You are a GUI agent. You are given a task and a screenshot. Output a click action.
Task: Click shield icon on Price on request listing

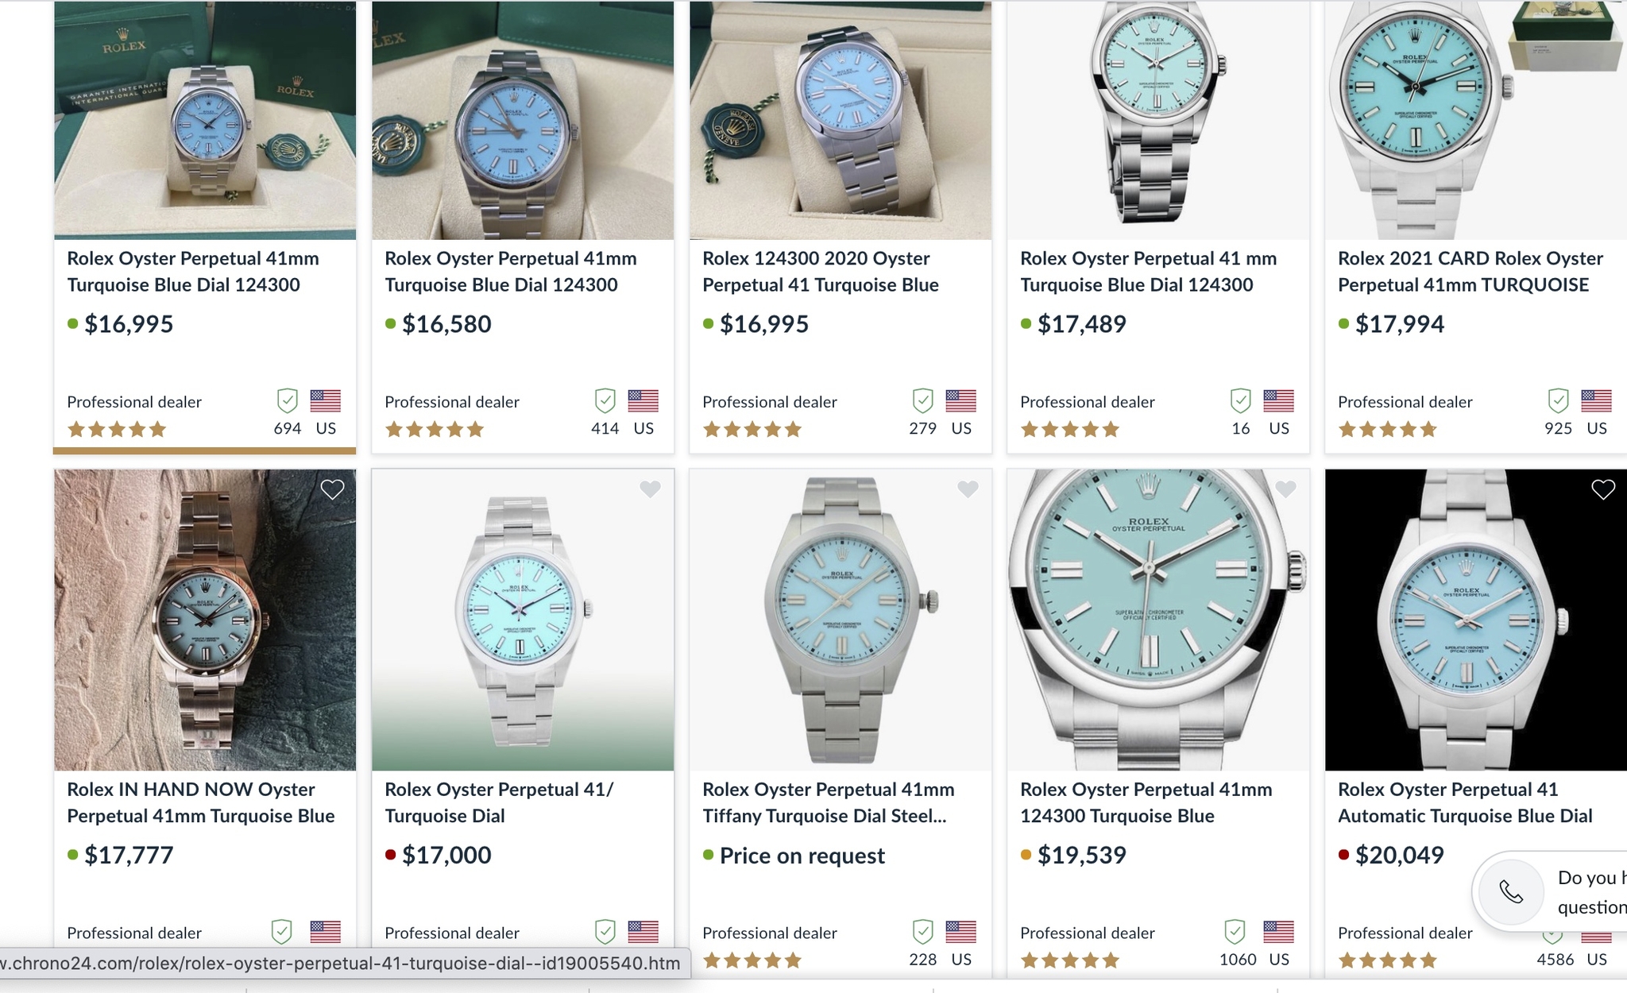pyautogui.click(x=923, y=932)
